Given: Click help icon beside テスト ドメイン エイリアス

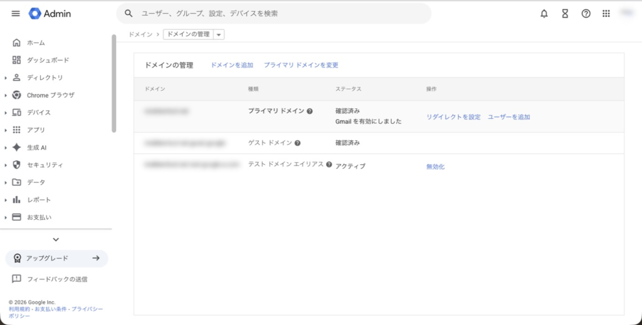Looking at the screenshot, I should [x=329, y=164].
